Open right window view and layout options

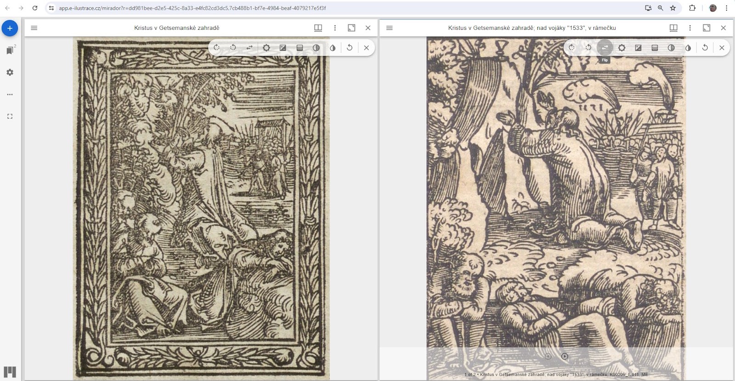tap(673, 28)
